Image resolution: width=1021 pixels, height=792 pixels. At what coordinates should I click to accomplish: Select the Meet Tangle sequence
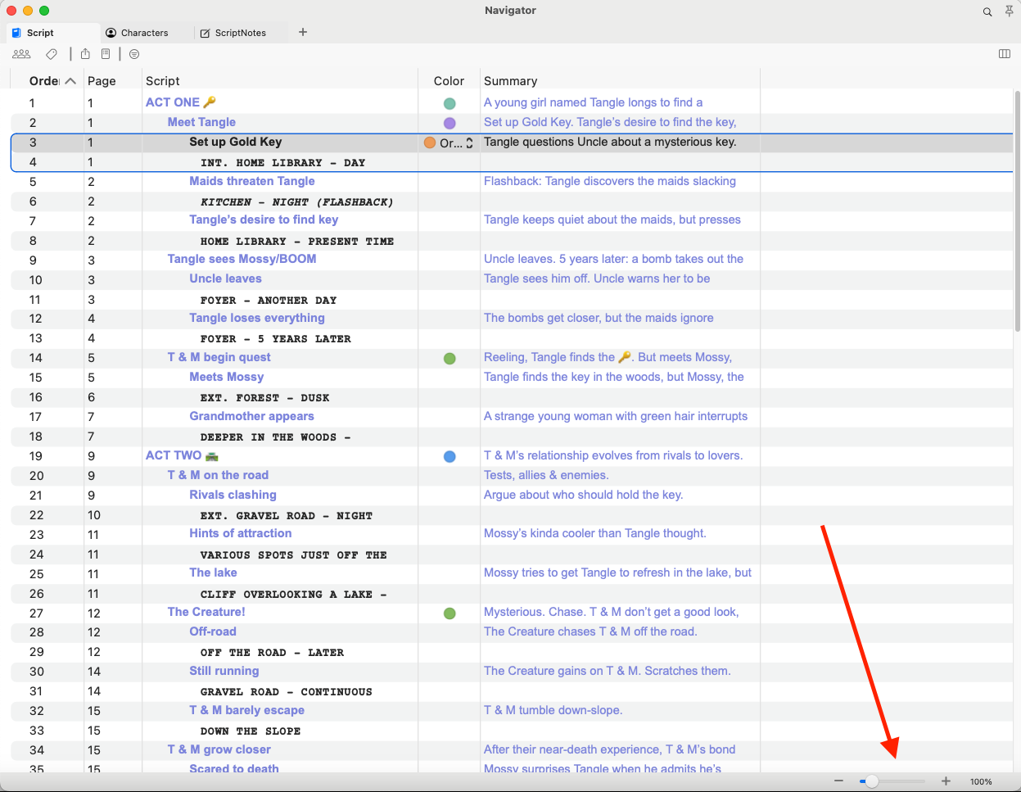201,122
